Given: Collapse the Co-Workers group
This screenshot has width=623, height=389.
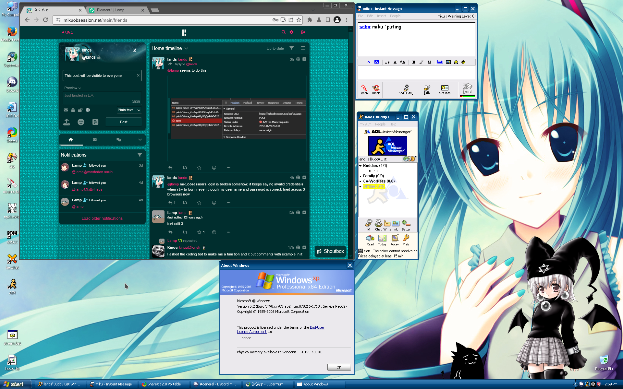Looking at the screenshot, I should pyautogui.click(x=360, y=181).
